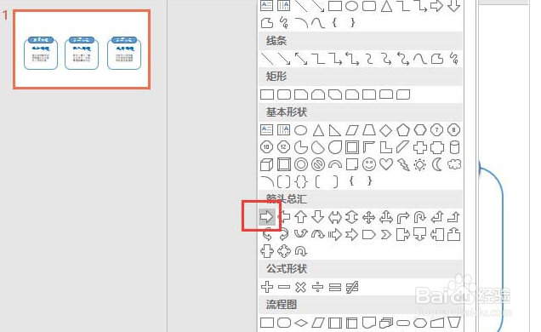Viewport: 541px width, 332px height.
Task: Select the Smiley Face basic shape
Action: point(369,164)
